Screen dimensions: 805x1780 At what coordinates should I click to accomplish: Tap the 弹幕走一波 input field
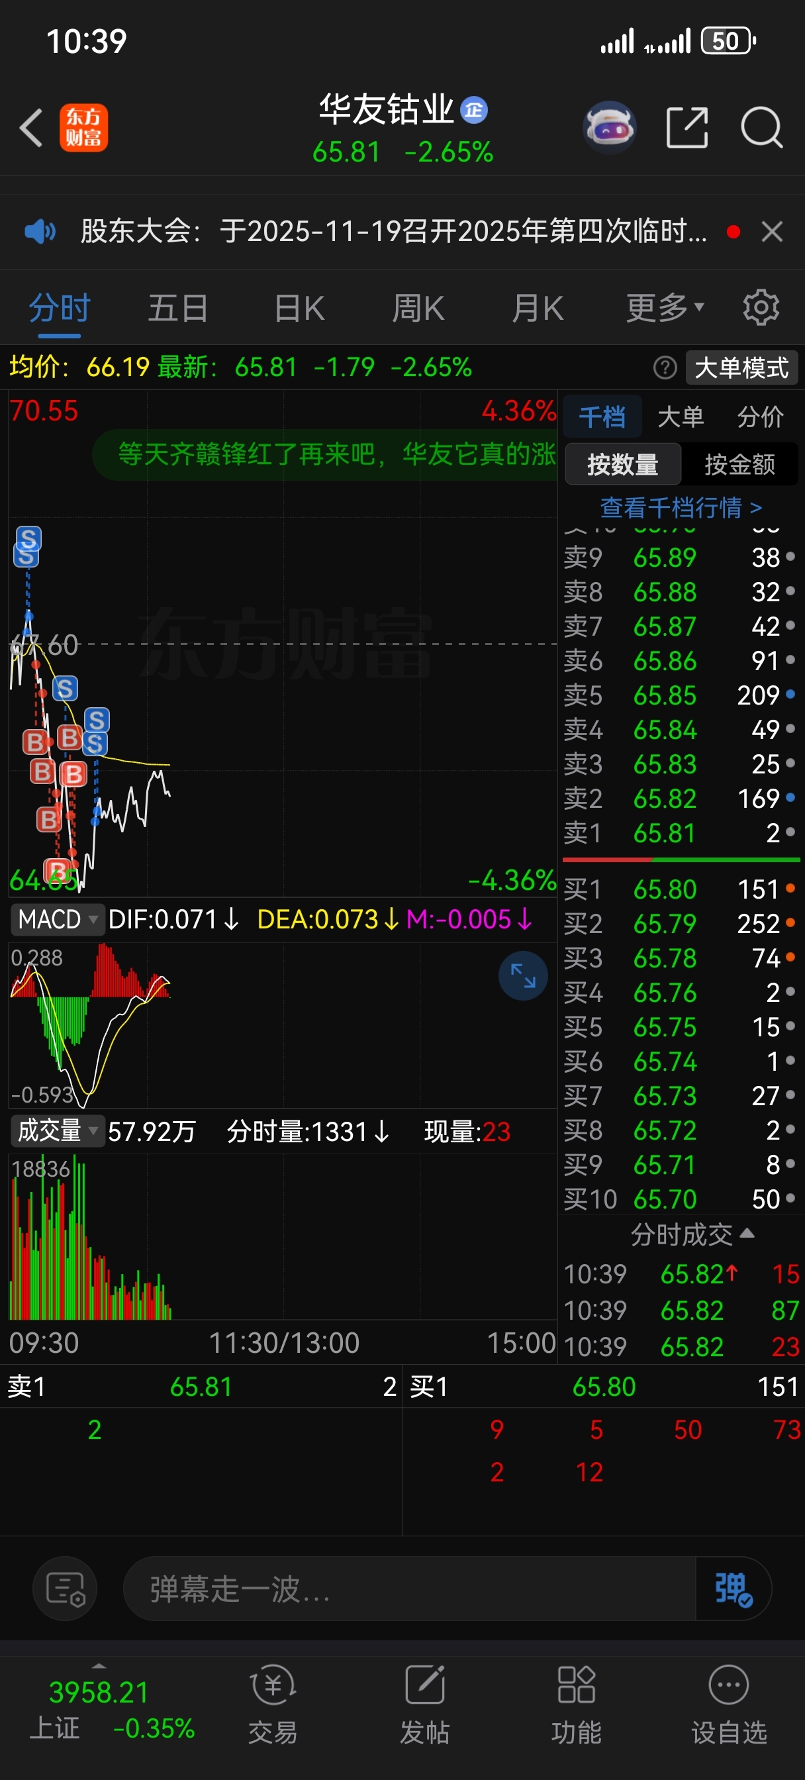coord(409,1589)
